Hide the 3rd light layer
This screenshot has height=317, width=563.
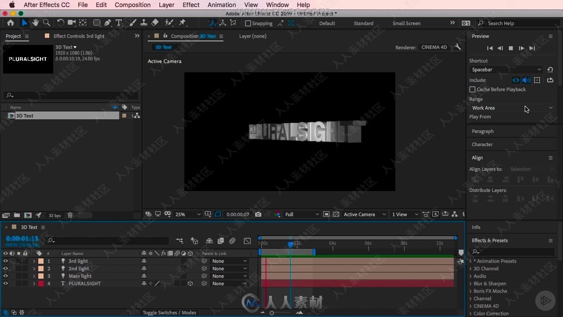pyautogui.click(x=5, y=261)
